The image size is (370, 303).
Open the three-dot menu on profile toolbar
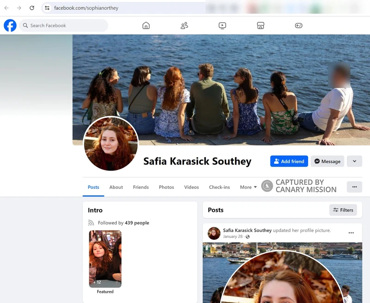[x=354, y=187]
